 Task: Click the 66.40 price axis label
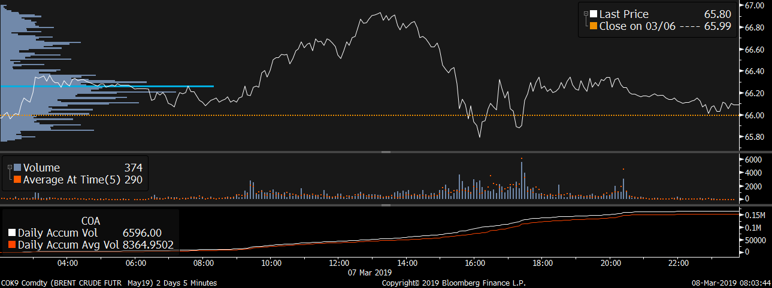point(753,71)
